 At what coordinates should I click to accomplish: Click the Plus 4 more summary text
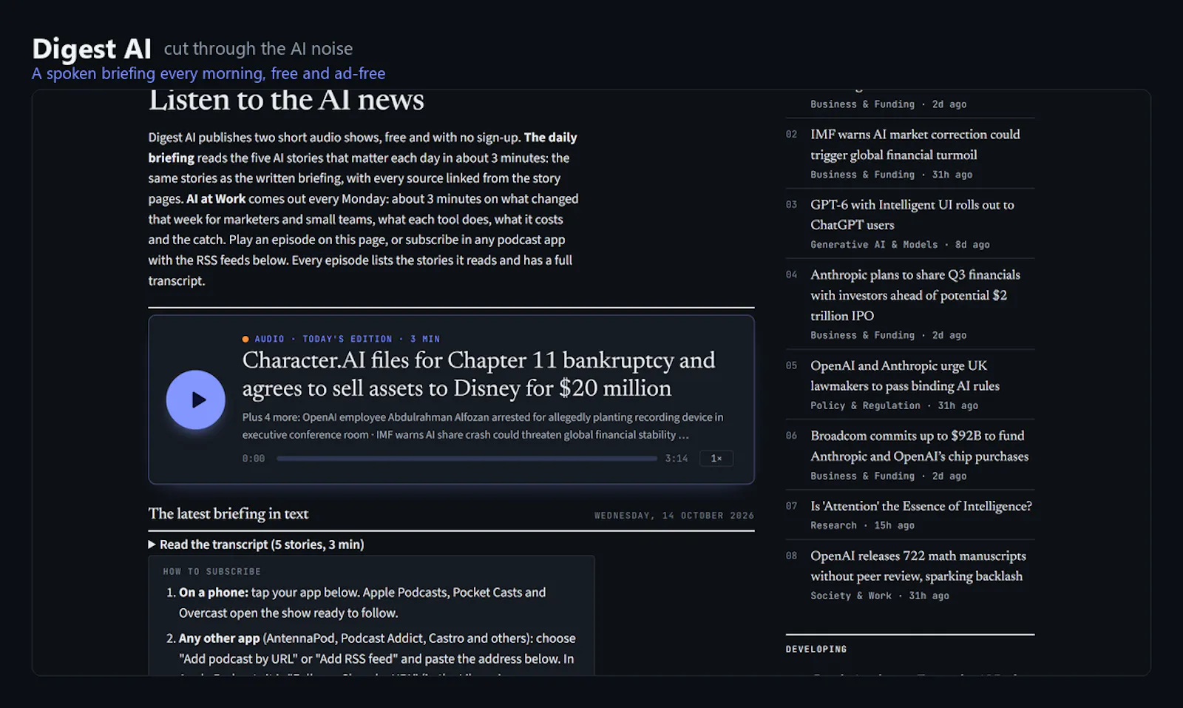(x=483, y=426)
